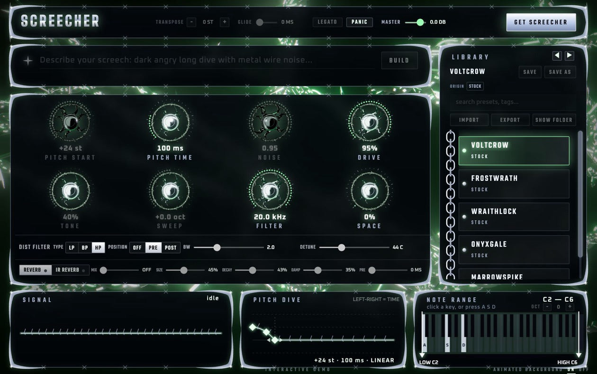Click the Save As button
This screenshot has height=374, width=597.
(560, 72)
